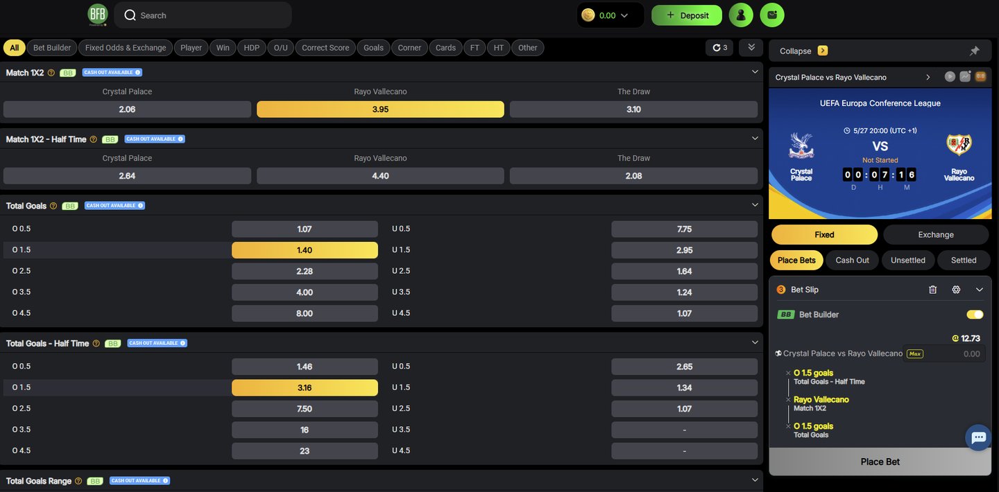999x492 pixels.
Task: Collapse the Match 1X2 - Half Time section
Action: point(755,138)
